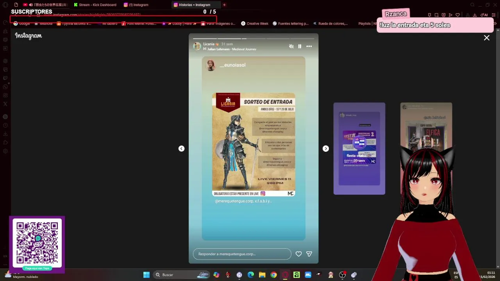Open the browser AI assistant button
Image resolution: width=500 pixels, height=281 pixels.
[484, 15]
